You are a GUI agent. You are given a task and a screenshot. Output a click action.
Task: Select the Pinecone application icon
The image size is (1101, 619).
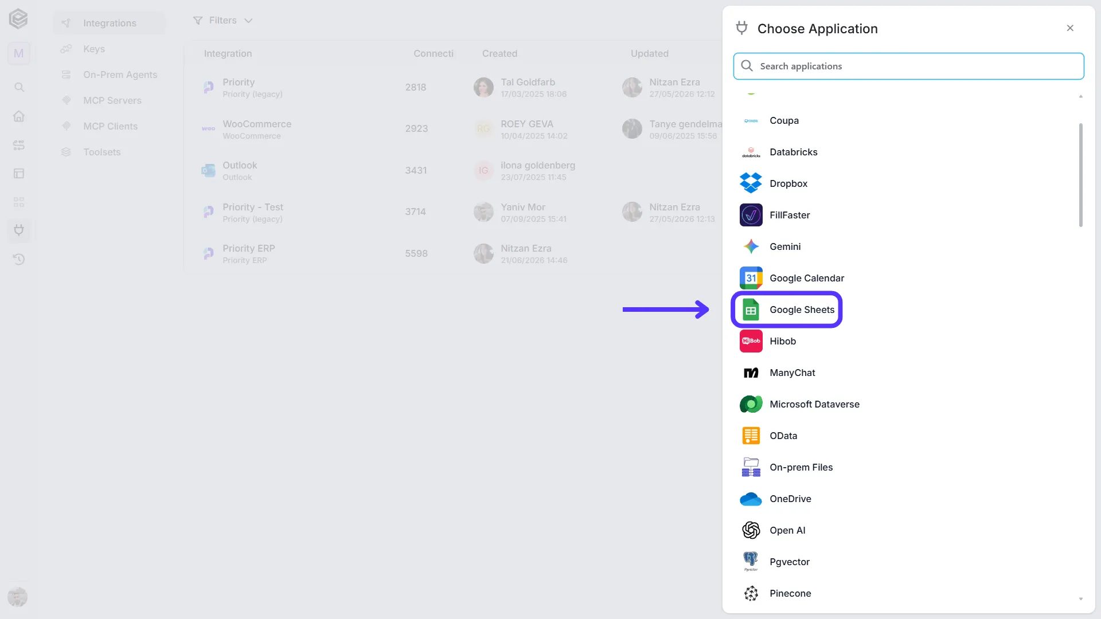[751, 593]
